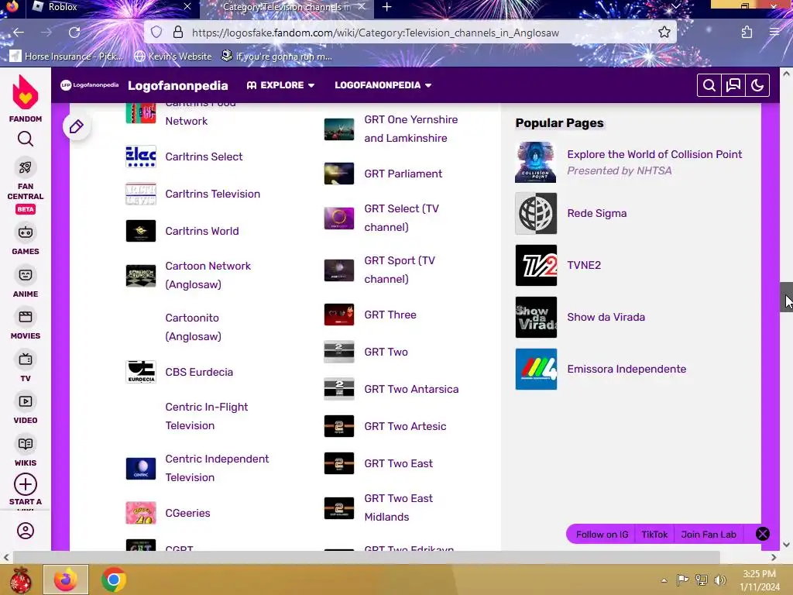Click the network tray icon
This screenshot has width=793, height=595.
702,580
